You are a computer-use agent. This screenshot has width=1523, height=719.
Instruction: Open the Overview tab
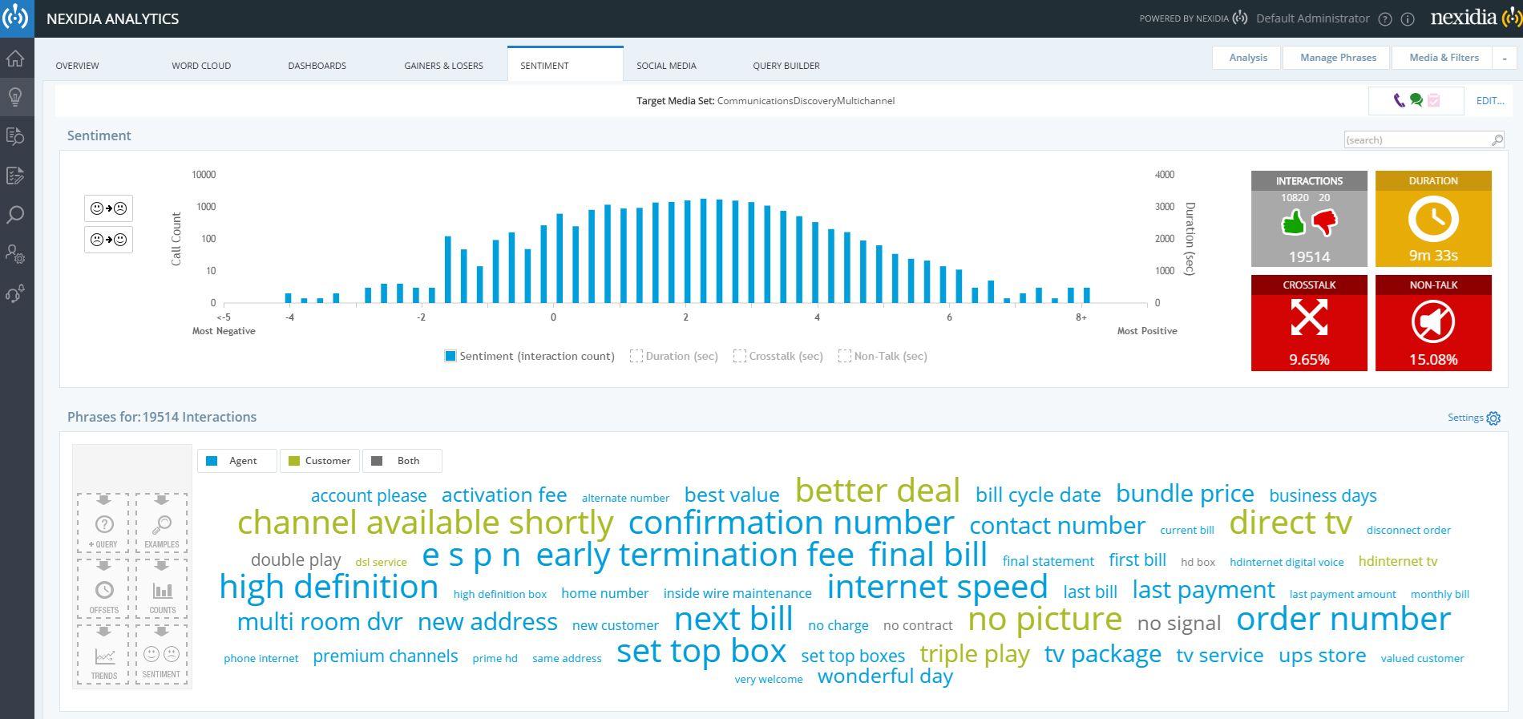pyautogui.click(x=77, y=66)
